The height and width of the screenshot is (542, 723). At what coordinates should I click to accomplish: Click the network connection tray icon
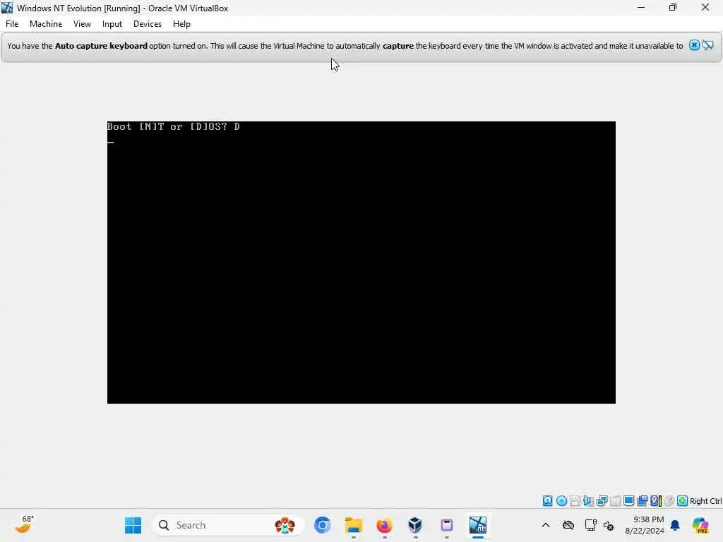[590, 525]
